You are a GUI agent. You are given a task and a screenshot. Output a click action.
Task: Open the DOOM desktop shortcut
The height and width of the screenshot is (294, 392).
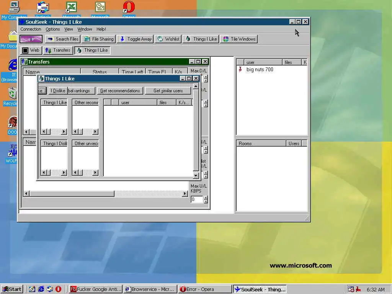[12, 125]
